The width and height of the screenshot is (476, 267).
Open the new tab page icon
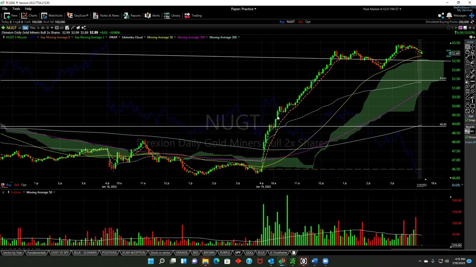294,253
